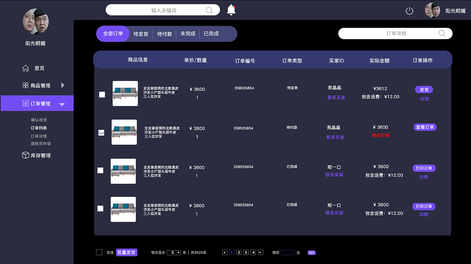Click the keyword search magnifier icon
Screen dimensions: 471x264
click(x=209, y=10)
